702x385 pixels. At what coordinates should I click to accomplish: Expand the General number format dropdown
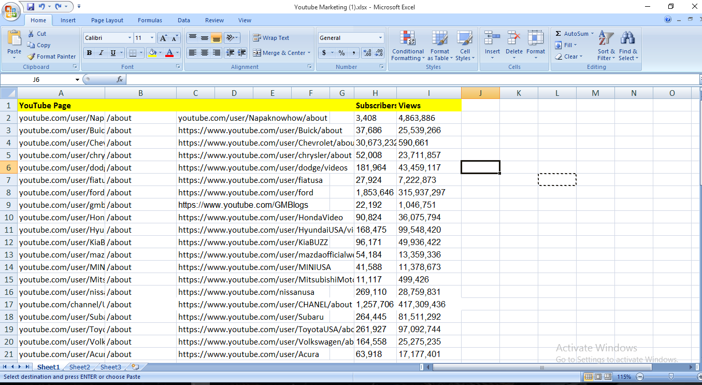pyautogui.click(x=380, y=38)
